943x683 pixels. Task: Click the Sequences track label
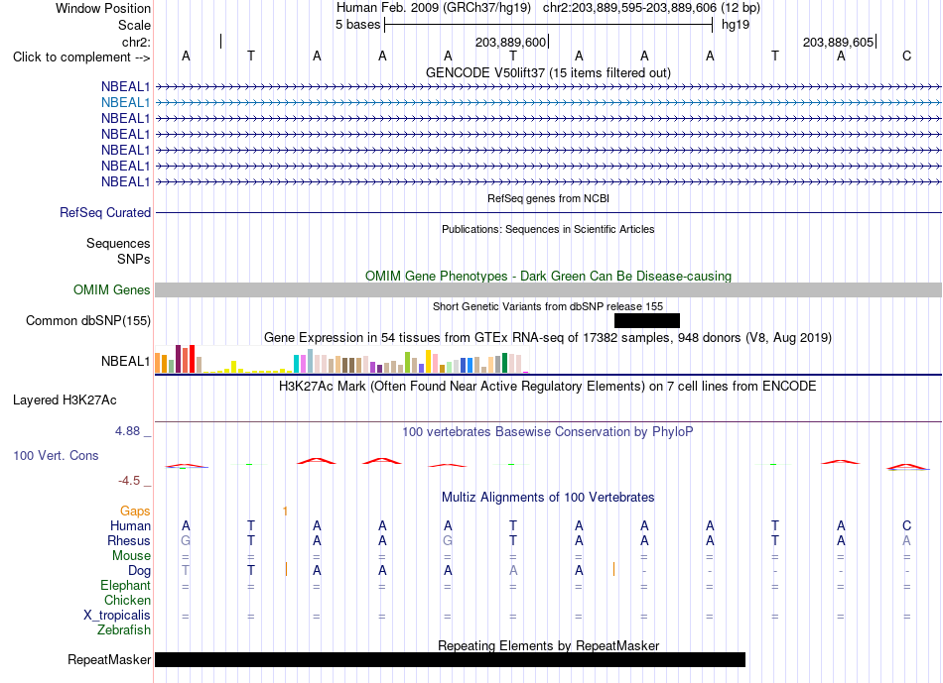coord(118,243)
